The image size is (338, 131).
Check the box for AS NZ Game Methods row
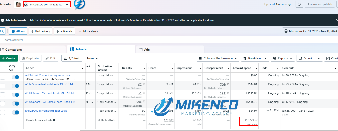[x=2, y=86]
